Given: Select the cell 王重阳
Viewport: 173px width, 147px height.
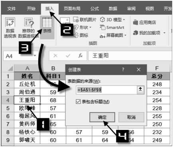Looking at the screenshot, I should click(27, 100).
